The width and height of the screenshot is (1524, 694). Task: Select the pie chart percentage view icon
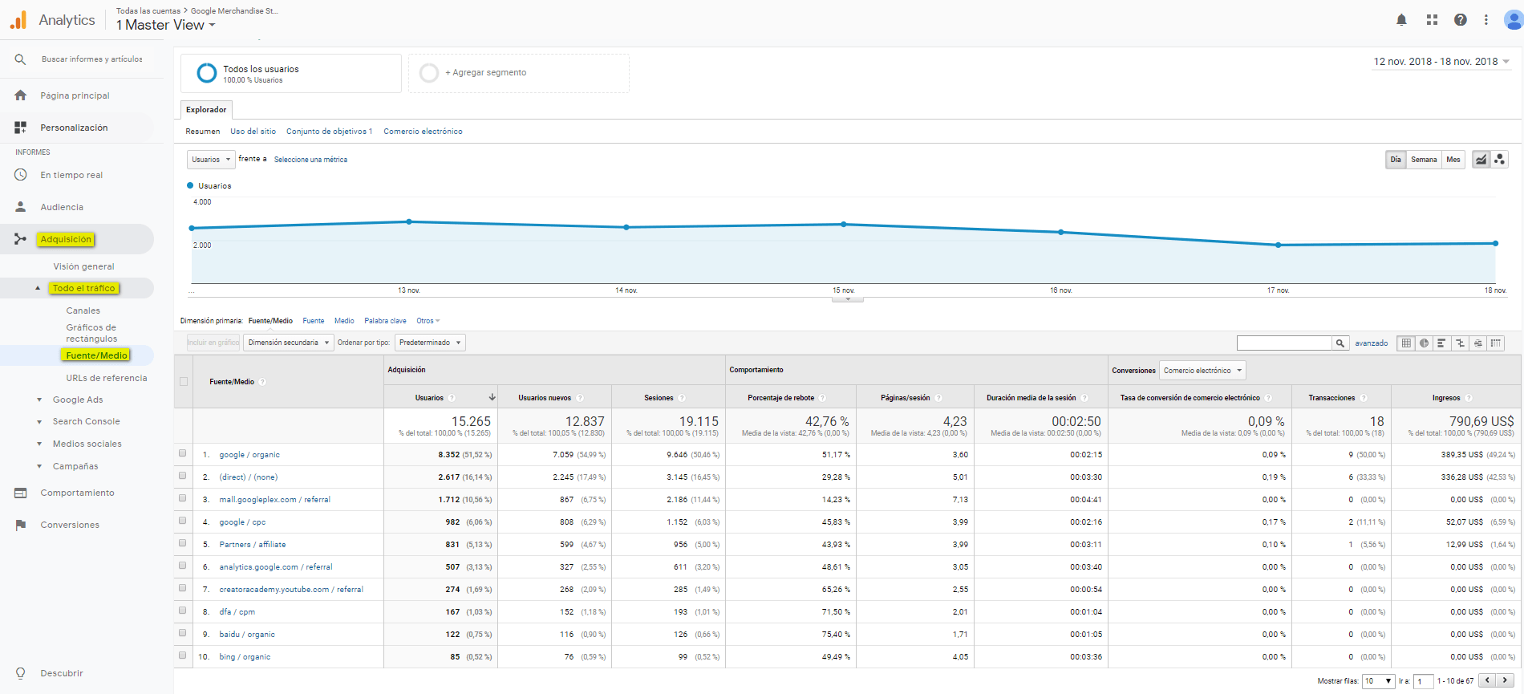click(1424, 343)
